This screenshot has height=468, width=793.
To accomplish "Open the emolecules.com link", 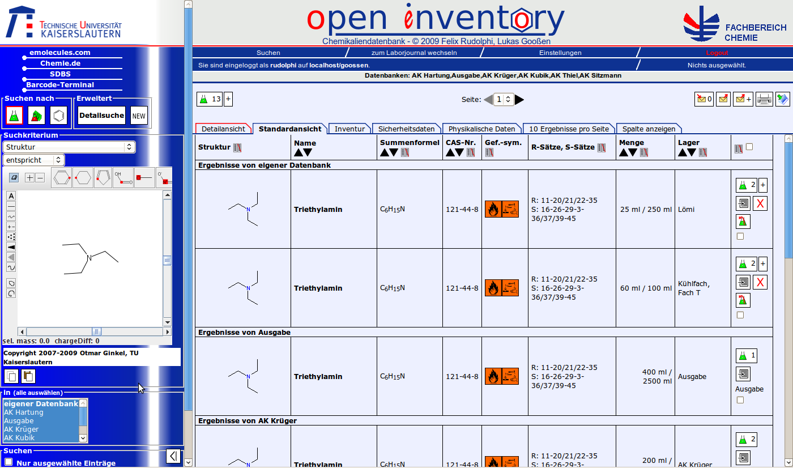I will click(x=60, y=53).
